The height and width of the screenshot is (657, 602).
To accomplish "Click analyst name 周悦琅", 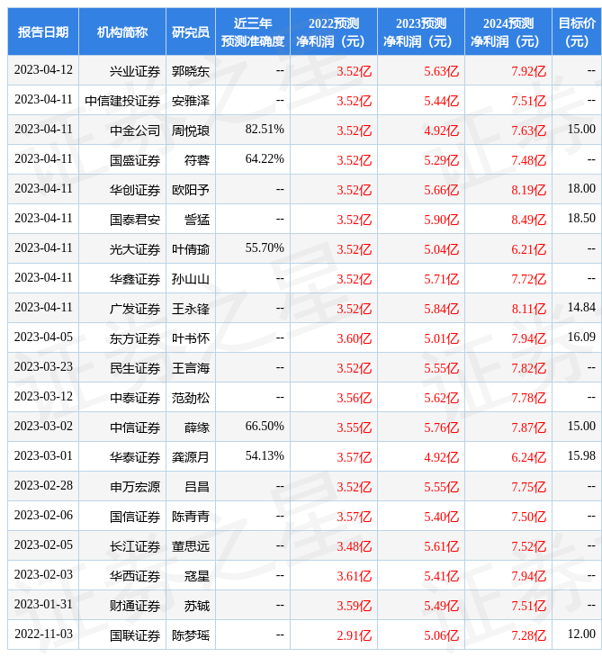I will (x=191, y=130).
